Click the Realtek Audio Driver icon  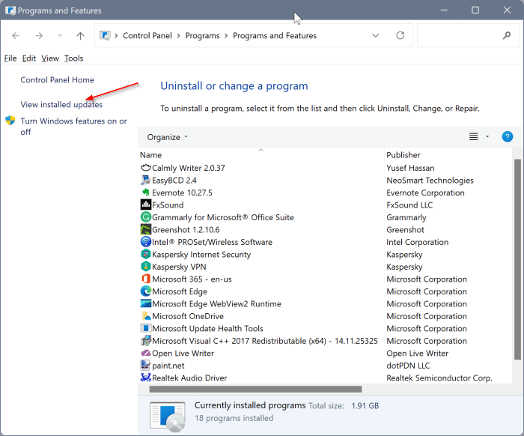(146, 378)
